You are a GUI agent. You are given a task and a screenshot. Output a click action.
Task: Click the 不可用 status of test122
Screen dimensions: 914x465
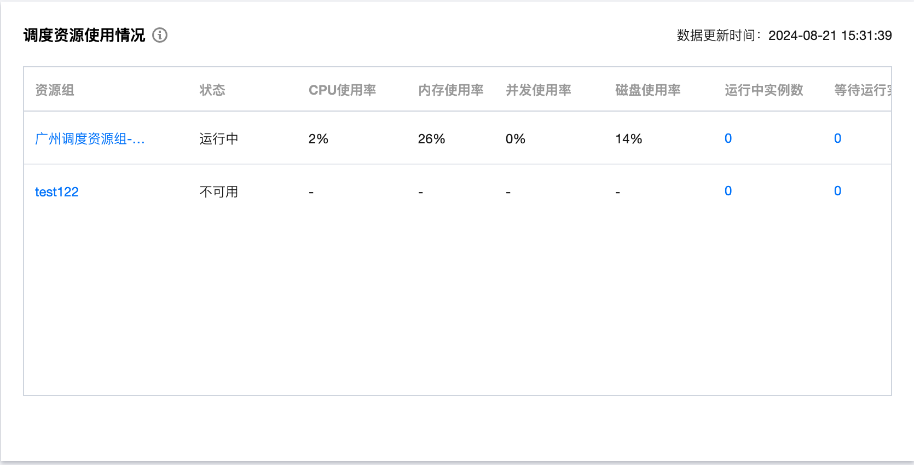pos(219,192)
